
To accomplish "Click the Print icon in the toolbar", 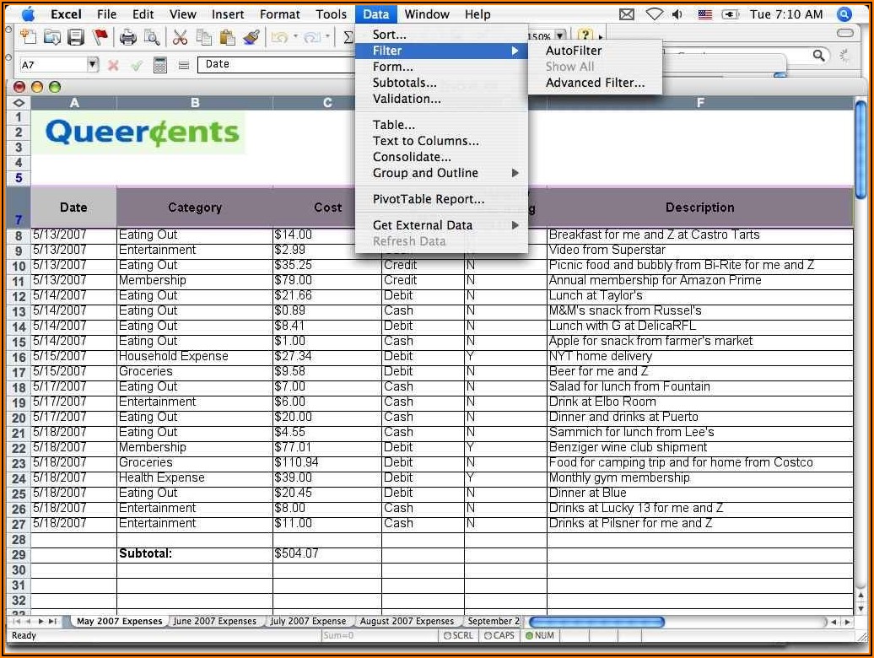I will click(127, 37).
